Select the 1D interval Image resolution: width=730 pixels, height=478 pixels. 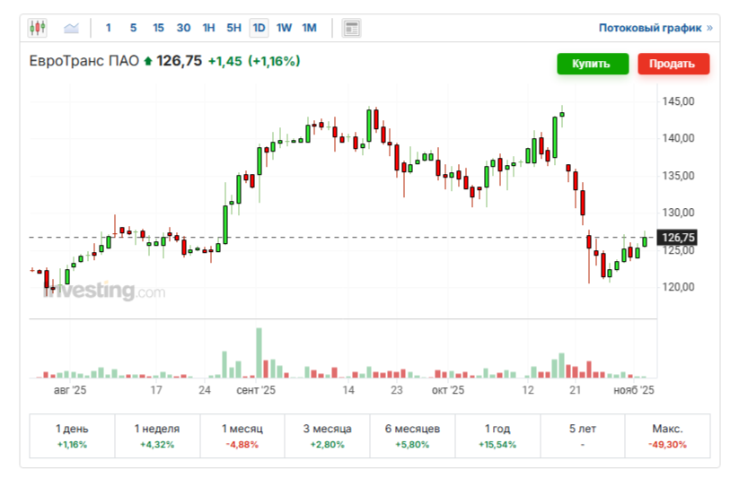point(259,28)
